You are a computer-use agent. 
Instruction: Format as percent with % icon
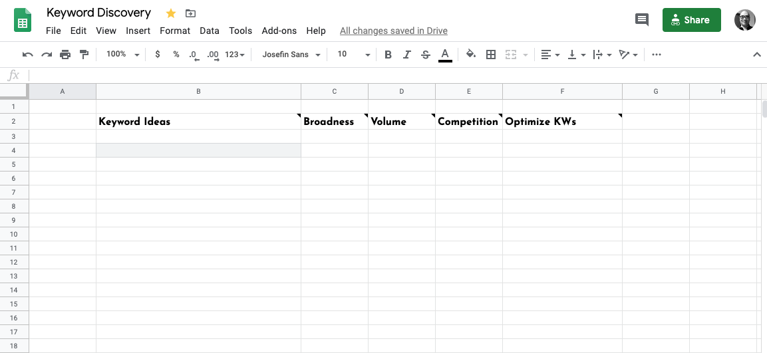[x=176, y=55]
